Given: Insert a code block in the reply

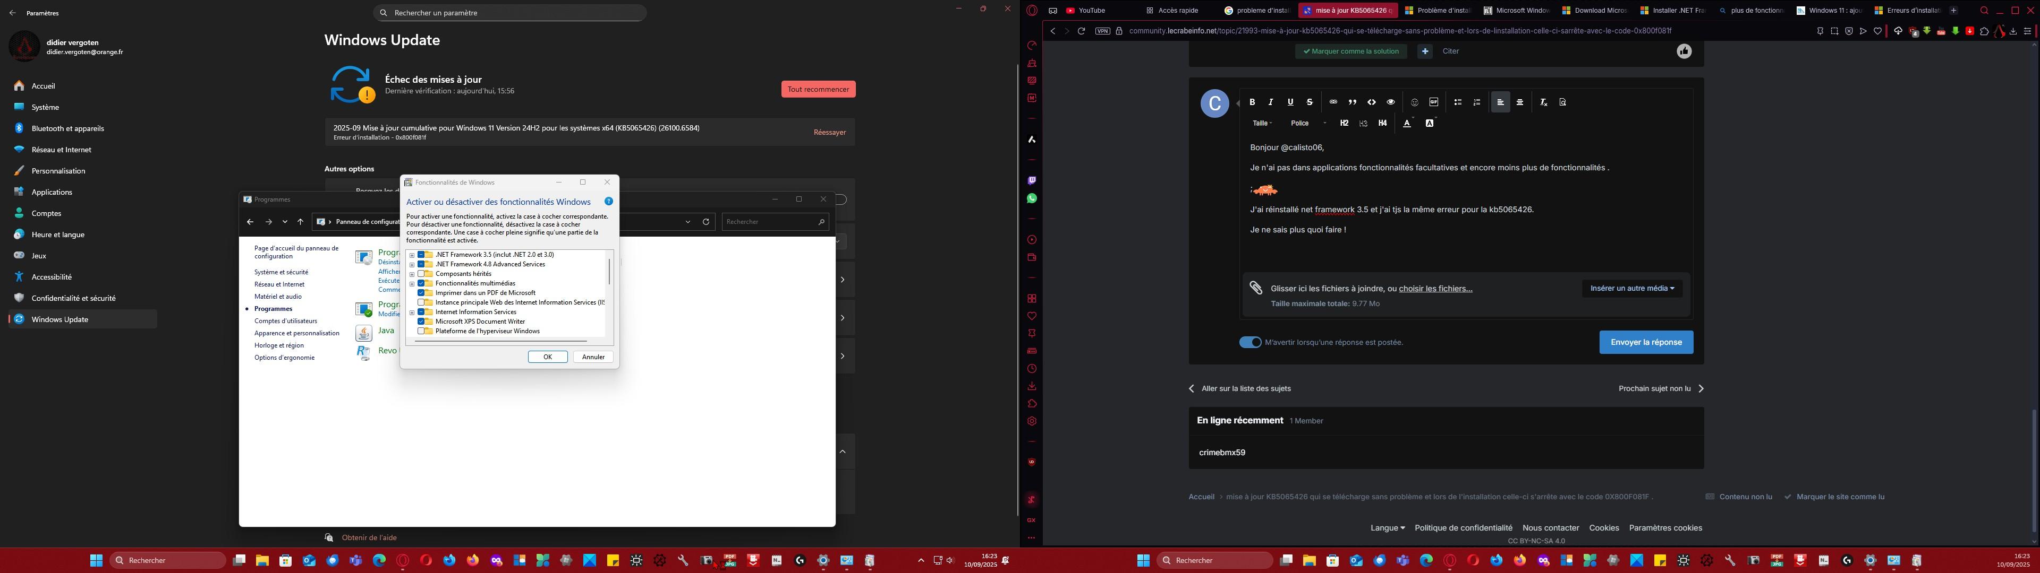Looking at the screenshot, I should [x=1372, y=102].
